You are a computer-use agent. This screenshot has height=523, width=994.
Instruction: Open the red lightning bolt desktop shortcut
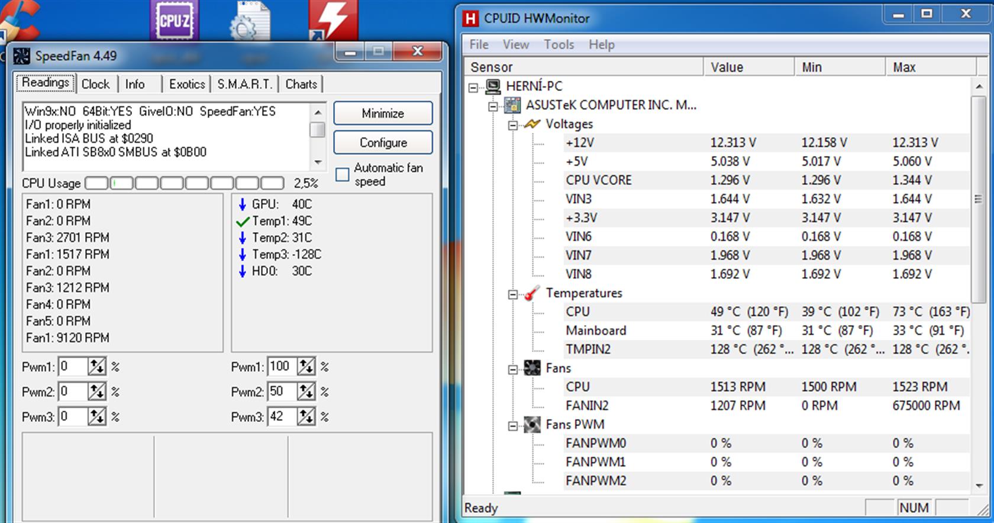[333, 20]
